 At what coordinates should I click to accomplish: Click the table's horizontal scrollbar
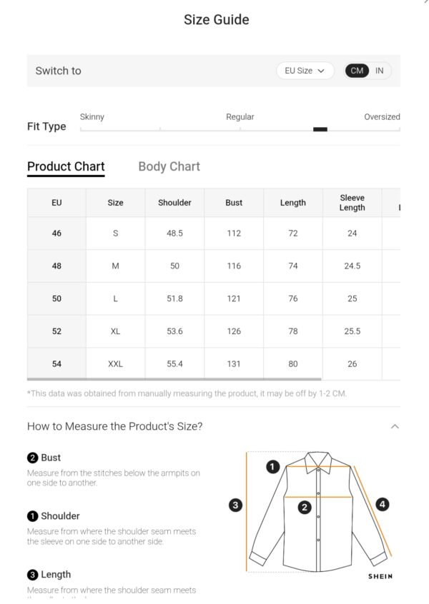(174, 379)
